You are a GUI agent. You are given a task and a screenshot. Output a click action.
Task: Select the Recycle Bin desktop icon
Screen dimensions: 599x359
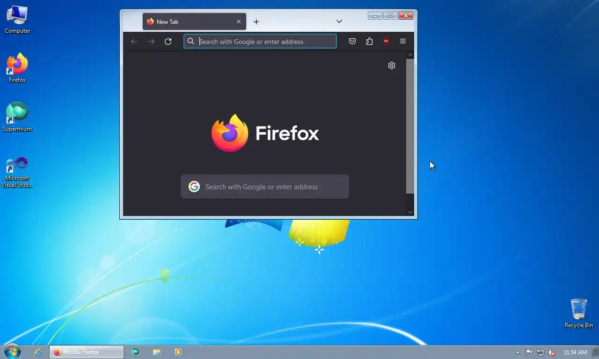(x=579, y=313)
